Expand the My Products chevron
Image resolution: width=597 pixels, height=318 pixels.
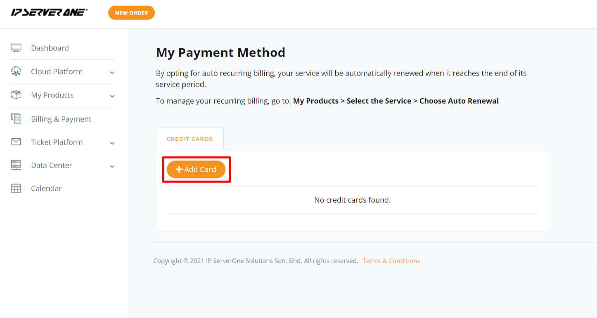112,96
